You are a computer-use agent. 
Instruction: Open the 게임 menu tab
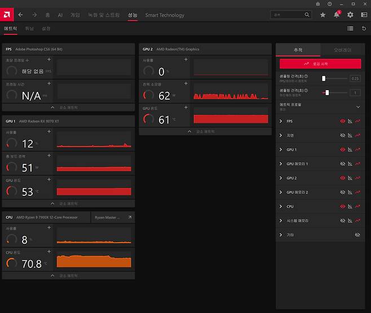click(x=75, y=15)
